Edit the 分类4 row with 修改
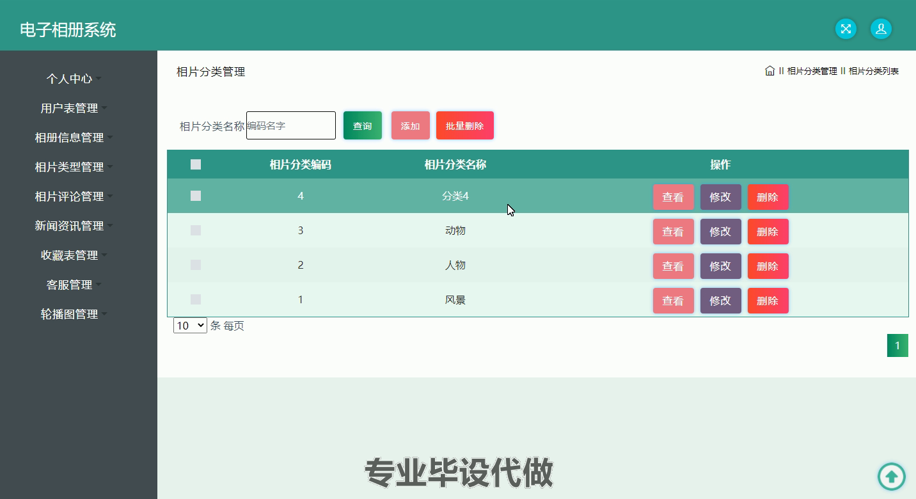This screenshot has height=499, width=916. (720, 197)
